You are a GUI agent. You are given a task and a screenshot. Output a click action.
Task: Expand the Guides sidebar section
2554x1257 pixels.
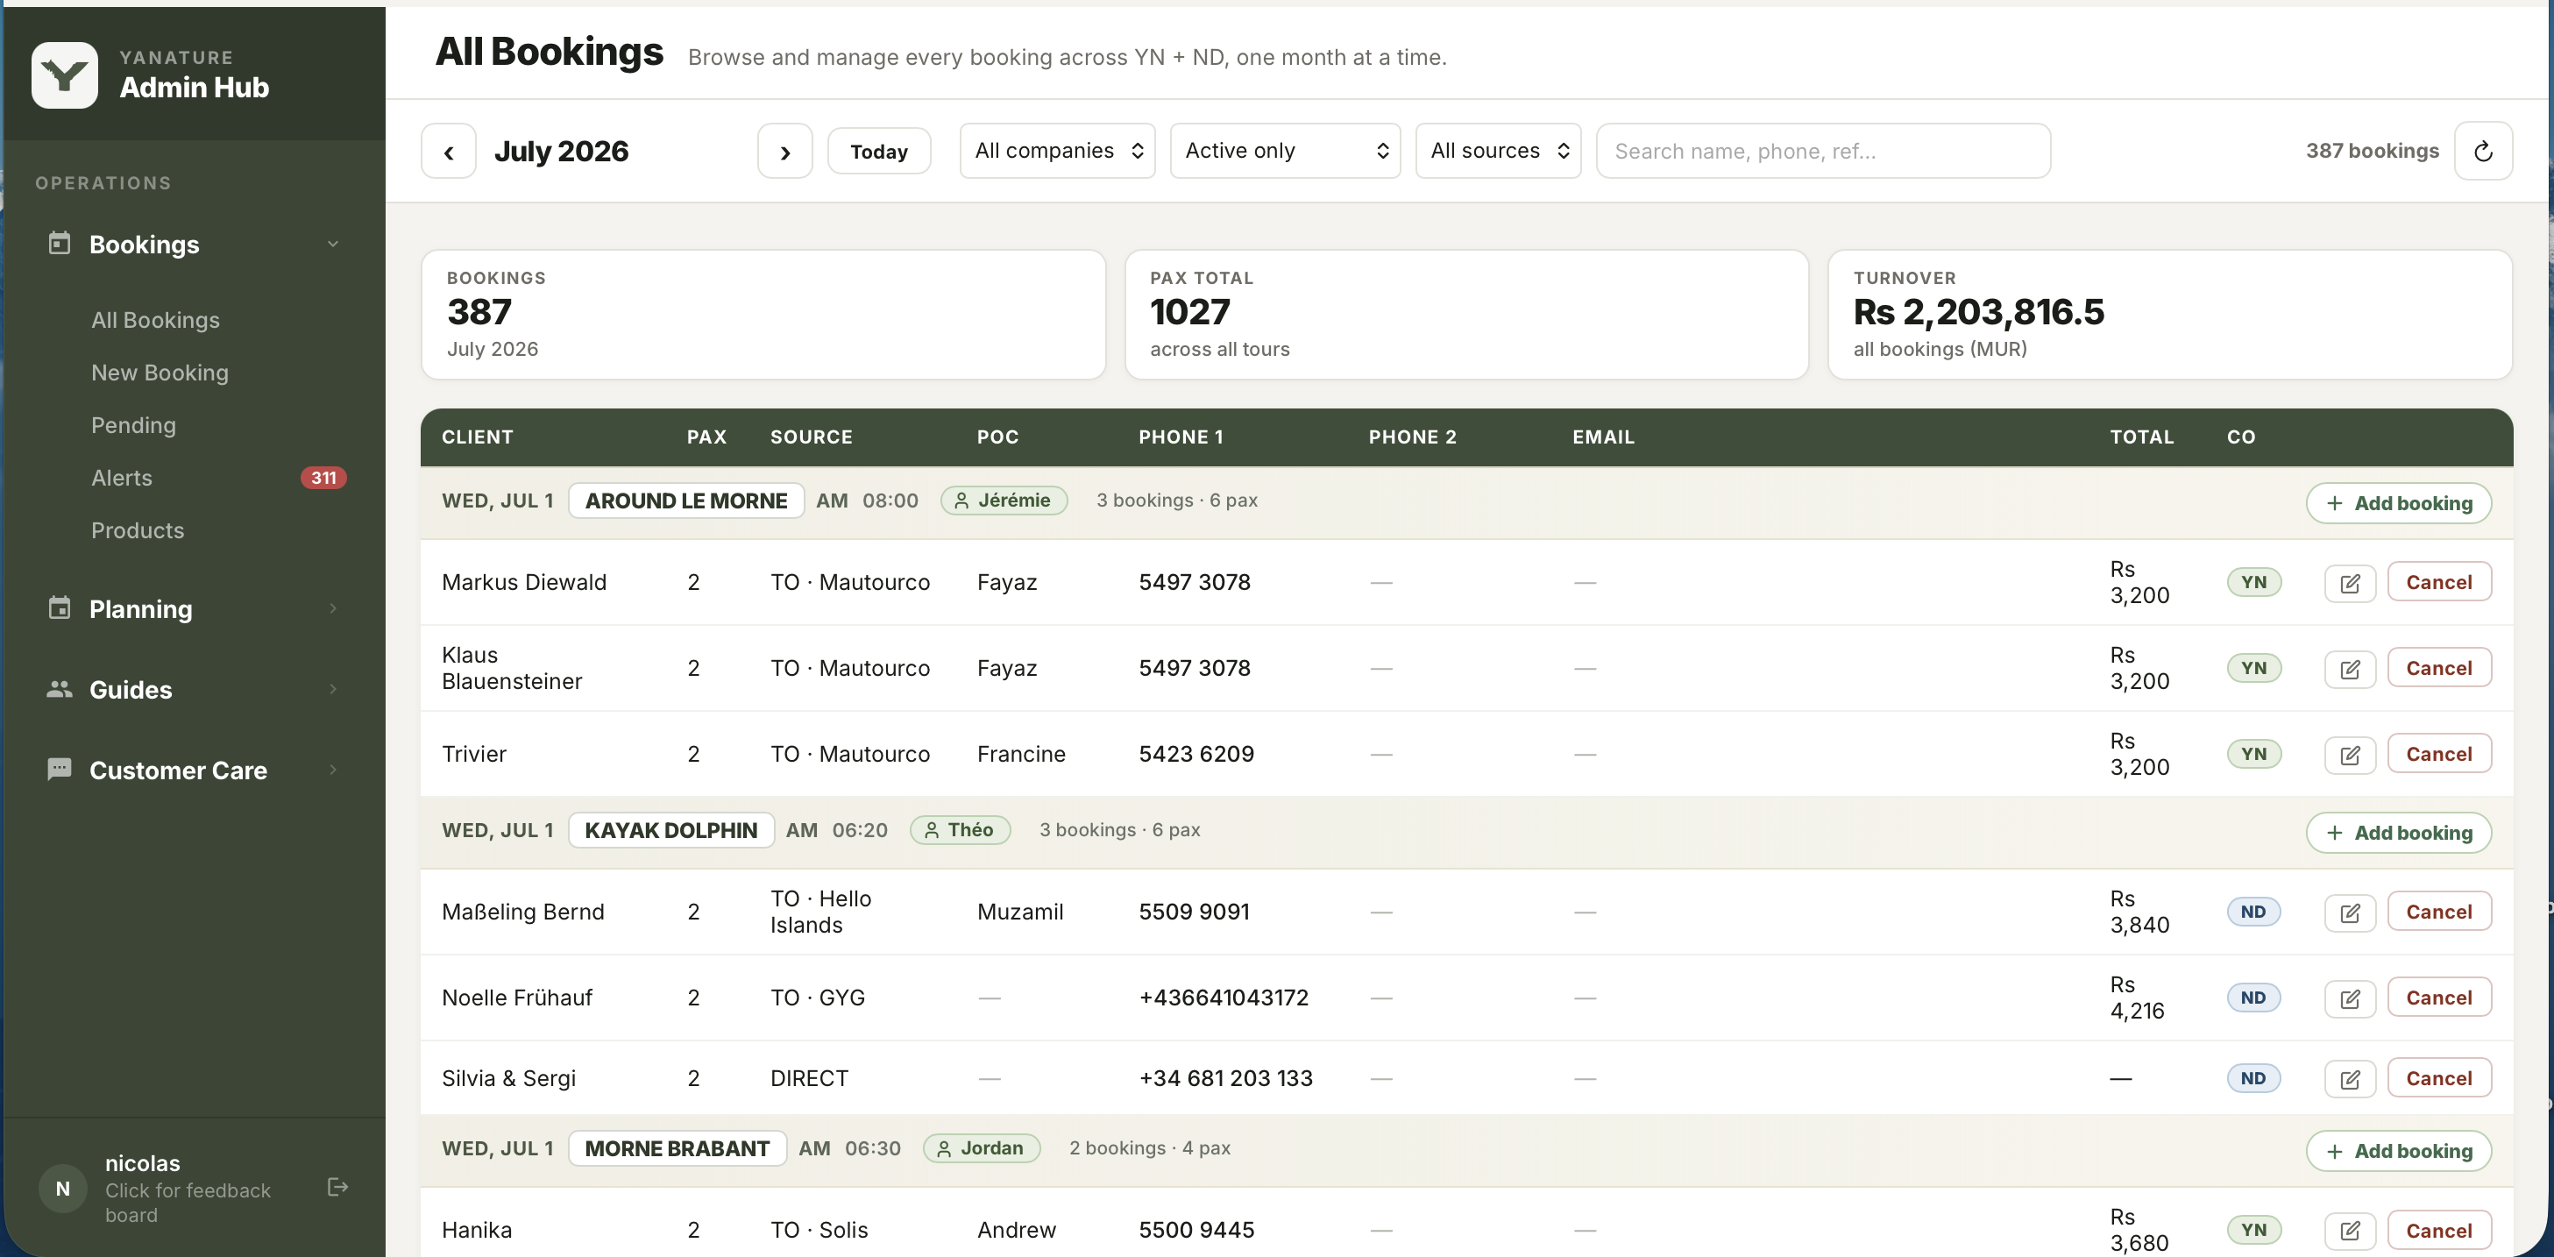[x=194, y=689]
